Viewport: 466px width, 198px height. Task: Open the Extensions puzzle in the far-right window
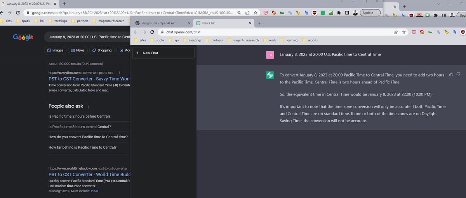[436, 16]
